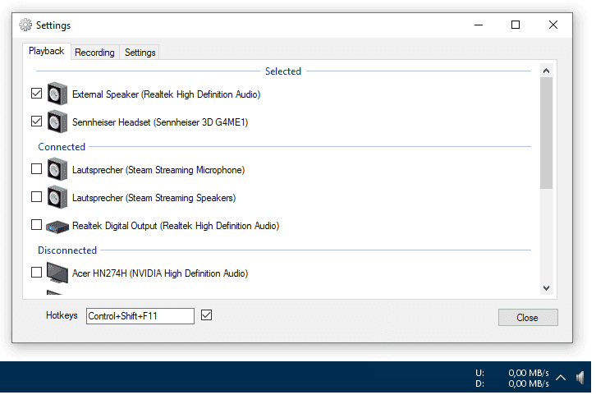Viewport: 596px width, 404px height.
Task: Show hidden system tray icons chevron
Action: click(562, 378)
